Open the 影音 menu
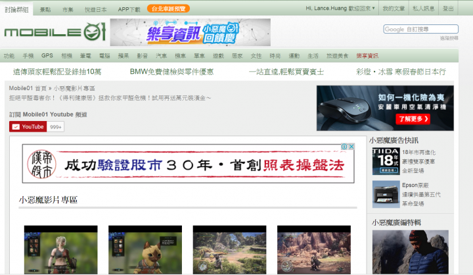473x275 pixels. 143,56
